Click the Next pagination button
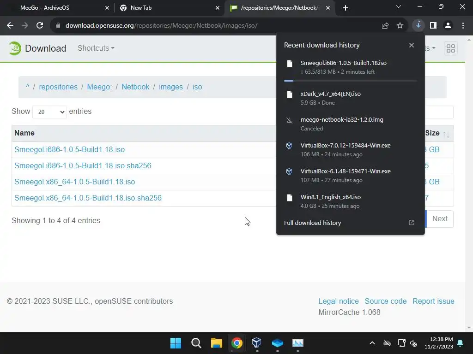Screen dimensions: 473x354 click(x=440, y=219)
